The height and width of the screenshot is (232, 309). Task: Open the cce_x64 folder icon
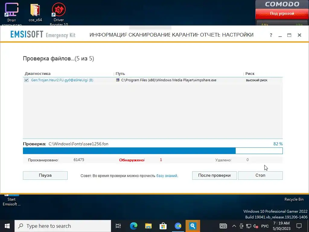click(x=35, y=13)
